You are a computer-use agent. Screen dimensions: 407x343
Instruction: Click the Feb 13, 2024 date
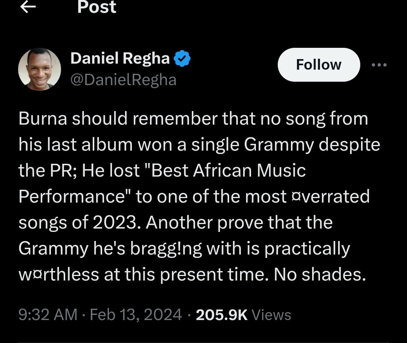136,315
